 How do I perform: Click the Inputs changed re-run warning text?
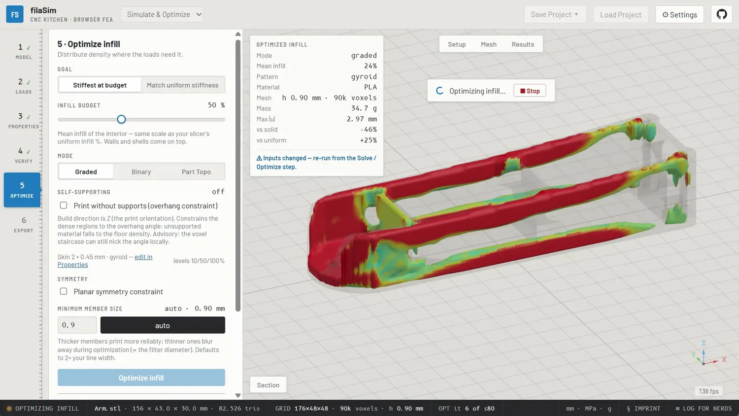pos(316,163)
